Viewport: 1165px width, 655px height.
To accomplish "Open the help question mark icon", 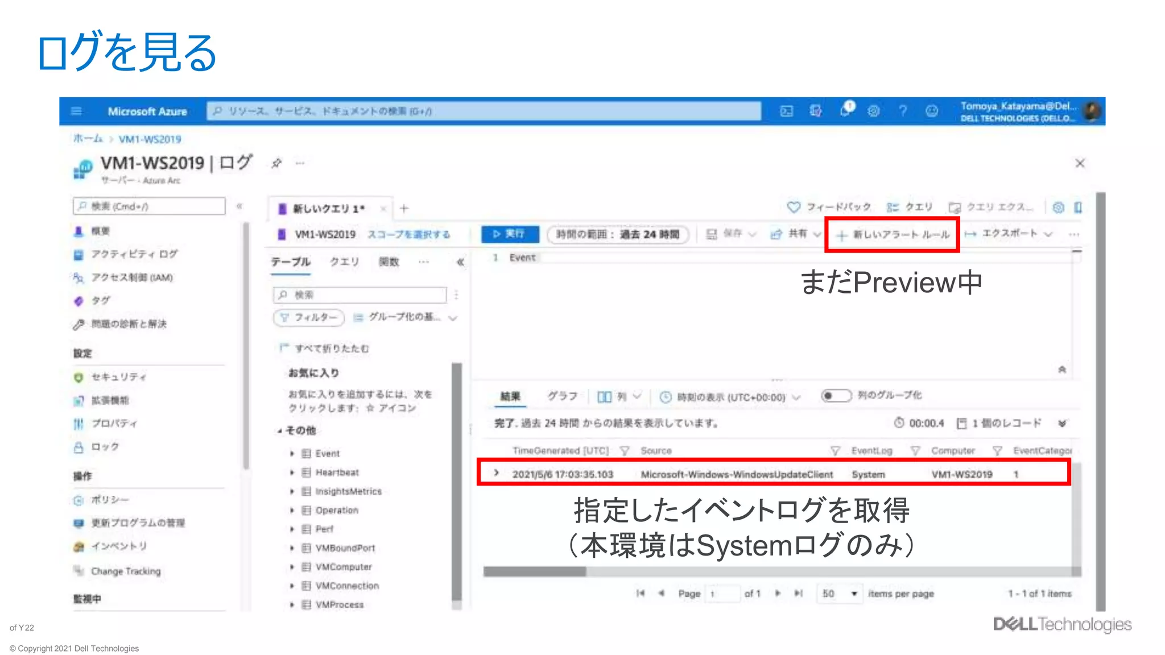I will (903, 111).
